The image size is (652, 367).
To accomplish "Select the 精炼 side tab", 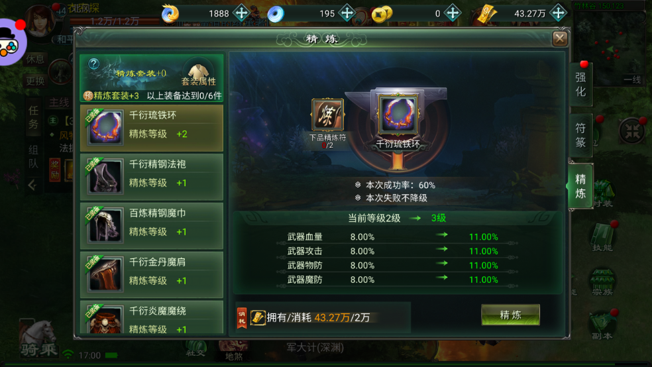I will click(580, 186).
